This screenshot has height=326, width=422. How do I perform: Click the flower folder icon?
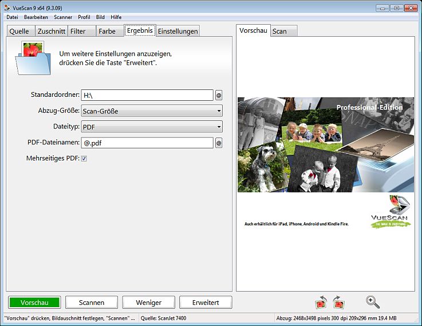(x=33, y=58)
